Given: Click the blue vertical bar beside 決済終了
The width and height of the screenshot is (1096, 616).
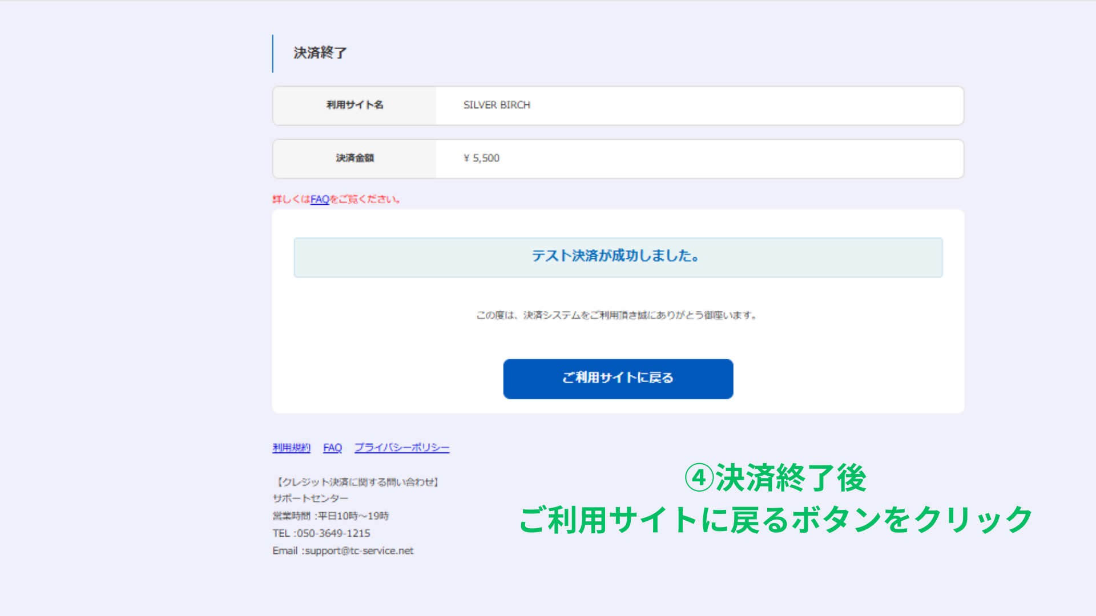Looking at the screenshot, I should pyautogui.click(x=273, y=52).
